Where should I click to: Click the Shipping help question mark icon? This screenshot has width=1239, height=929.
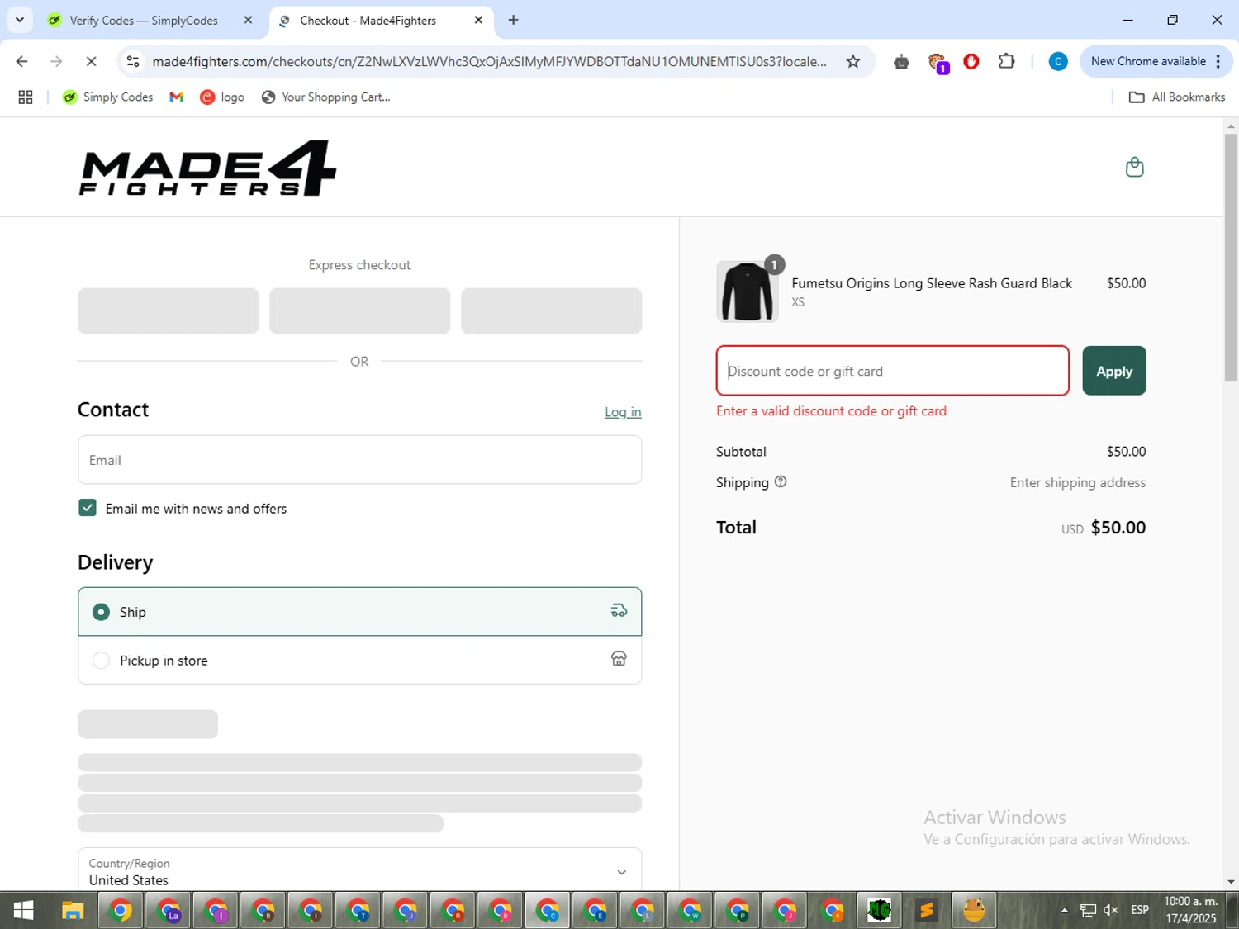click(x=781, y=482)
